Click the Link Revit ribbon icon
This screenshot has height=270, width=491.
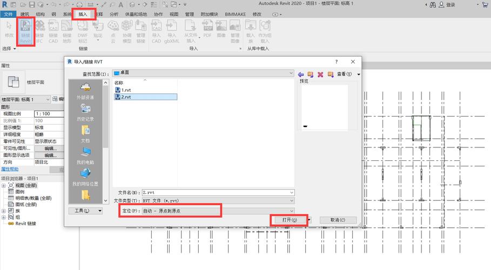tap(25, 31)
